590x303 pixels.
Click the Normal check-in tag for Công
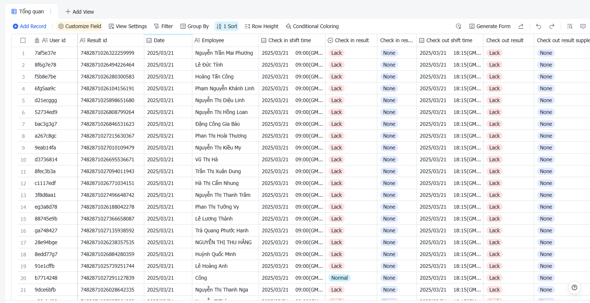pos(339,278)
